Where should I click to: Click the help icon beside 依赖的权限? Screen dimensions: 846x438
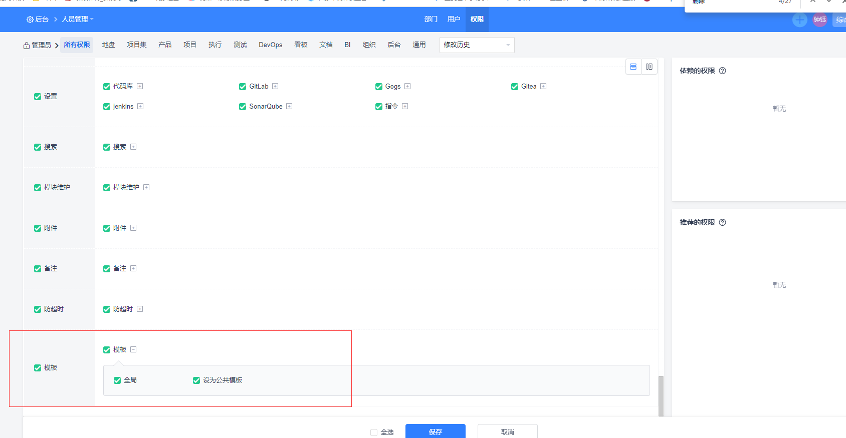(722, 71)
